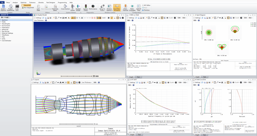Click the Scale Lens icon
Viewport: 257px width, 136px height.
(17, 7)
